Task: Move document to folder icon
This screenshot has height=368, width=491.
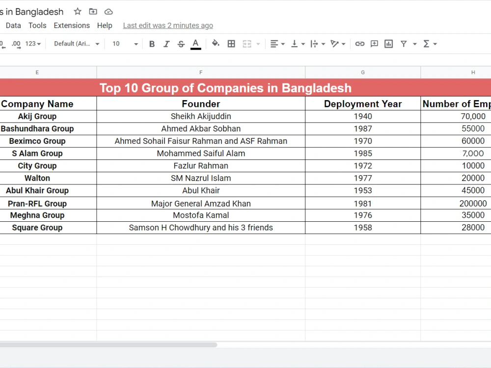Action: (93, 12)
